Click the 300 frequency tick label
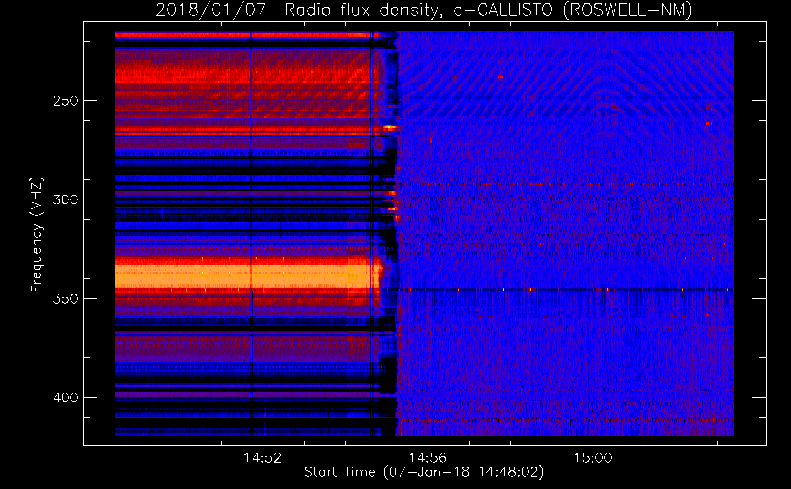 tap(66, 200)
